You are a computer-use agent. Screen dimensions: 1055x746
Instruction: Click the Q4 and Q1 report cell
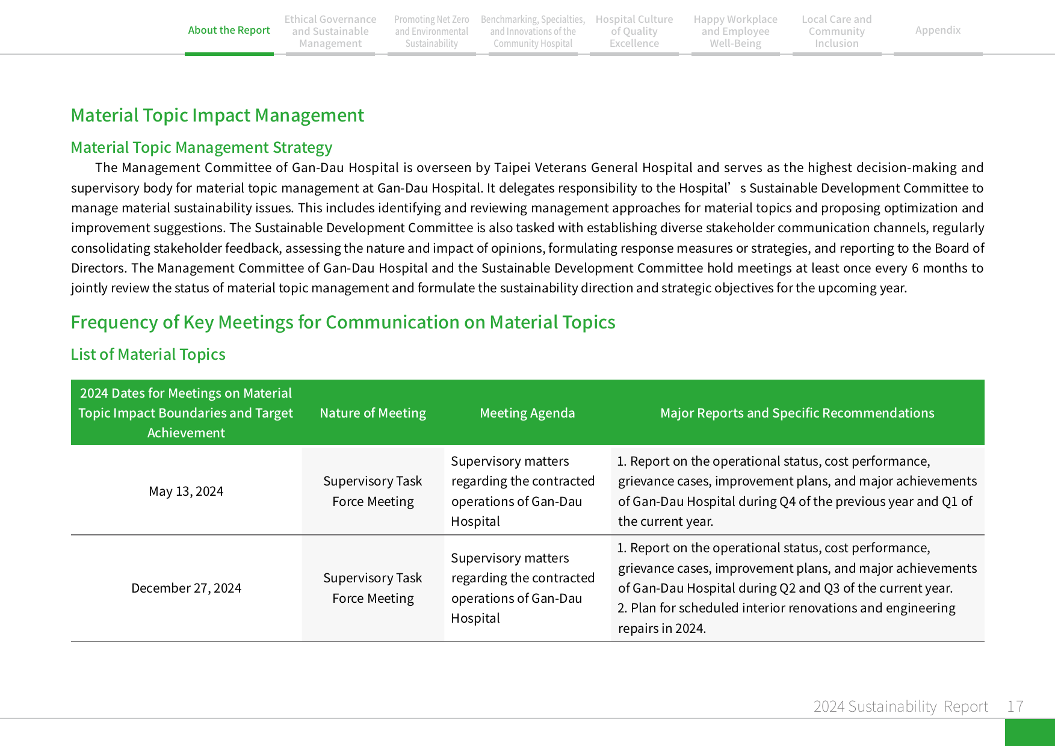[x=797, y=491]
